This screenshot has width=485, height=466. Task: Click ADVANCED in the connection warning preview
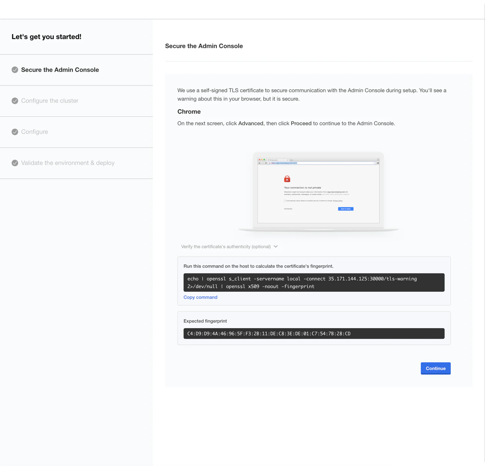pos(288,209)
